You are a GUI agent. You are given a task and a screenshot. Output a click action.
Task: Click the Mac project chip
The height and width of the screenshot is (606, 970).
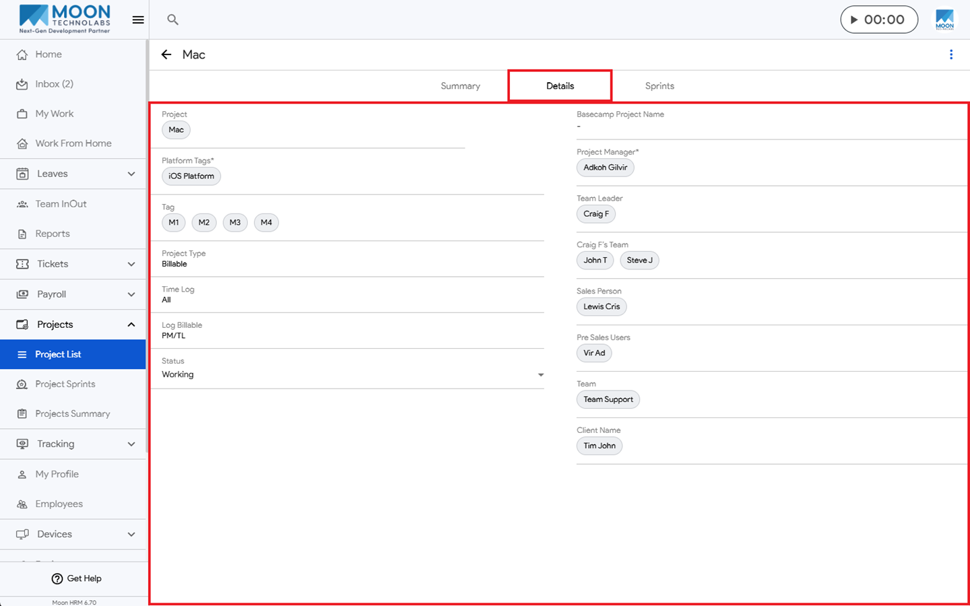(176, 130)
